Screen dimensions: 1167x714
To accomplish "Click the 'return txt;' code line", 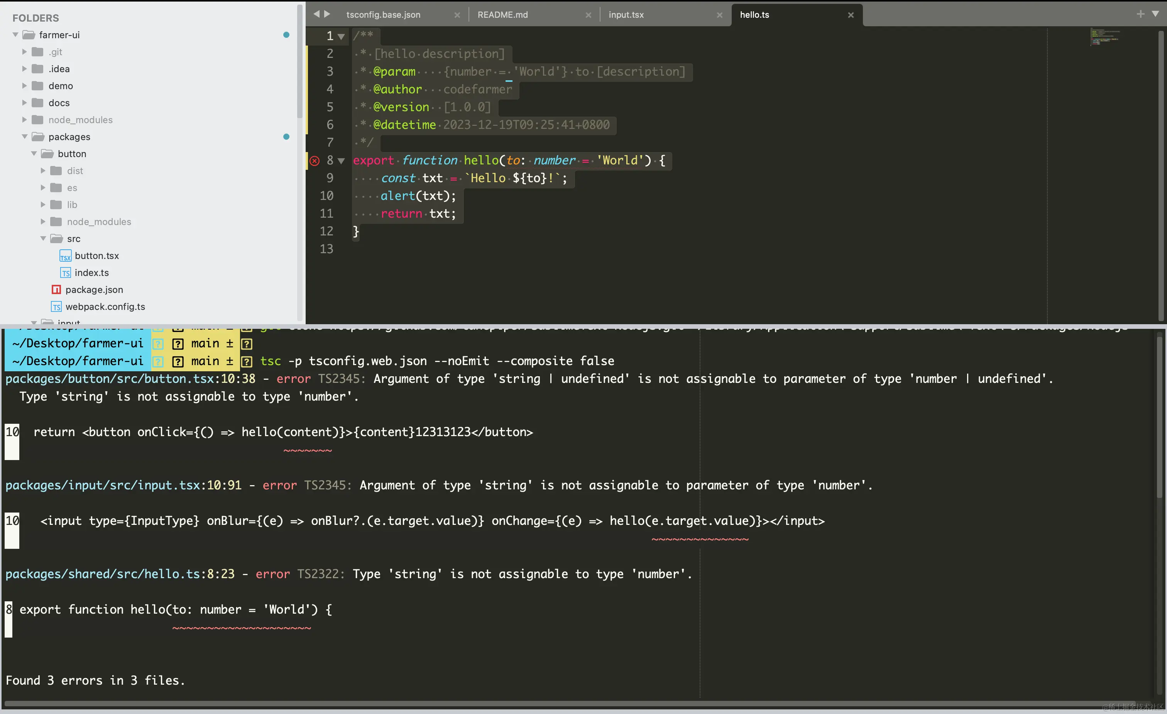I will pyautogui.click(x=418, y=214).
